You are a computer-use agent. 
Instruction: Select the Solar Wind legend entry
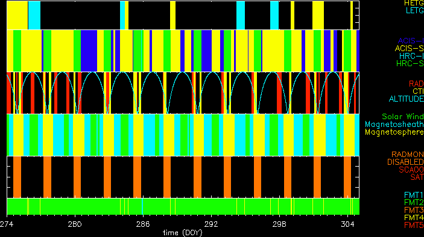[x=403, y=117]
